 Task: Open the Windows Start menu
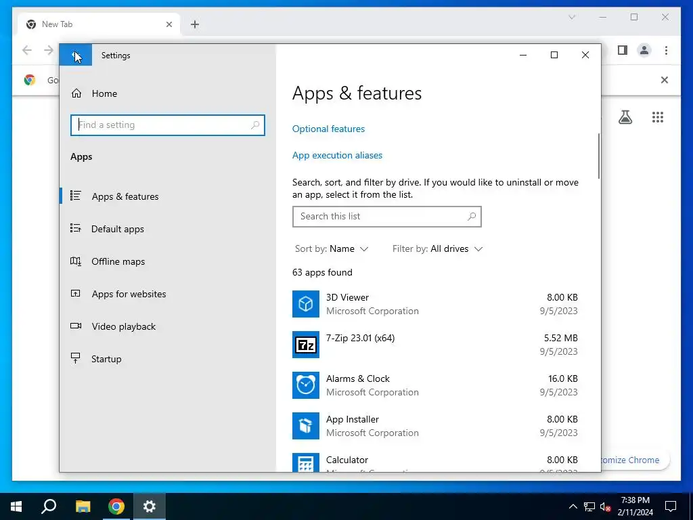point(16,506)
